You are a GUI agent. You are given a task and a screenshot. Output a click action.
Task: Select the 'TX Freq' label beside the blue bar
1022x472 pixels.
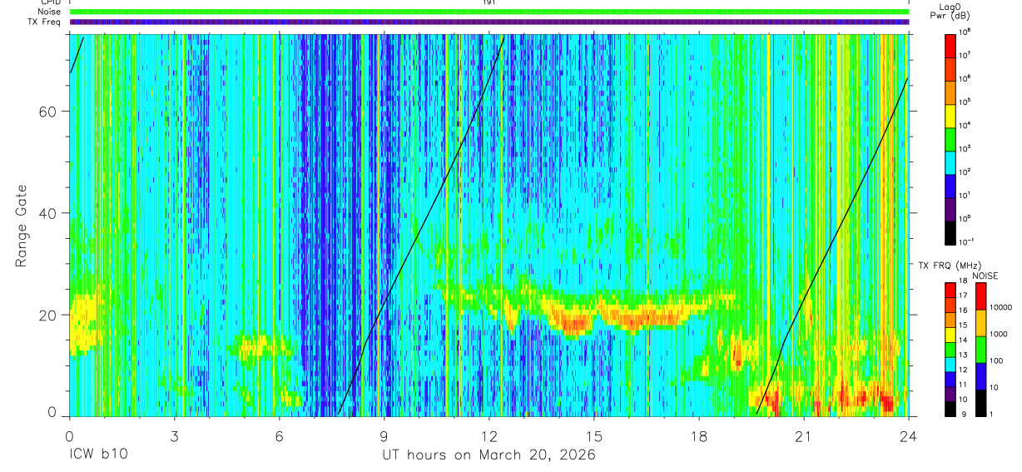pyautogui.click(x=45, y=22)
